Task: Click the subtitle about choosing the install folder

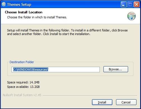Action: [x=37, y=17]
